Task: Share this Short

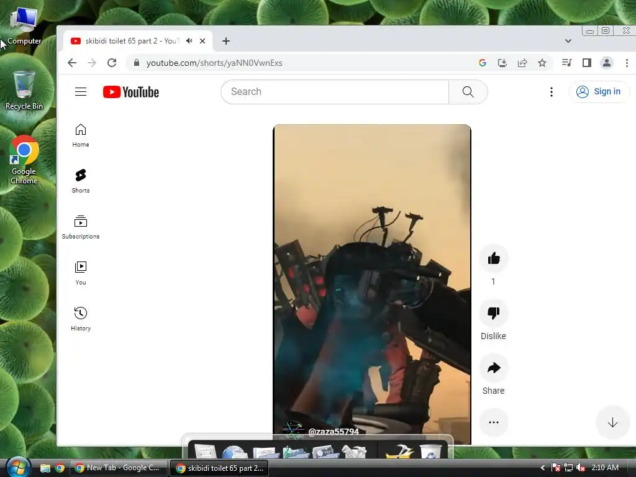Action: (494, 368)
